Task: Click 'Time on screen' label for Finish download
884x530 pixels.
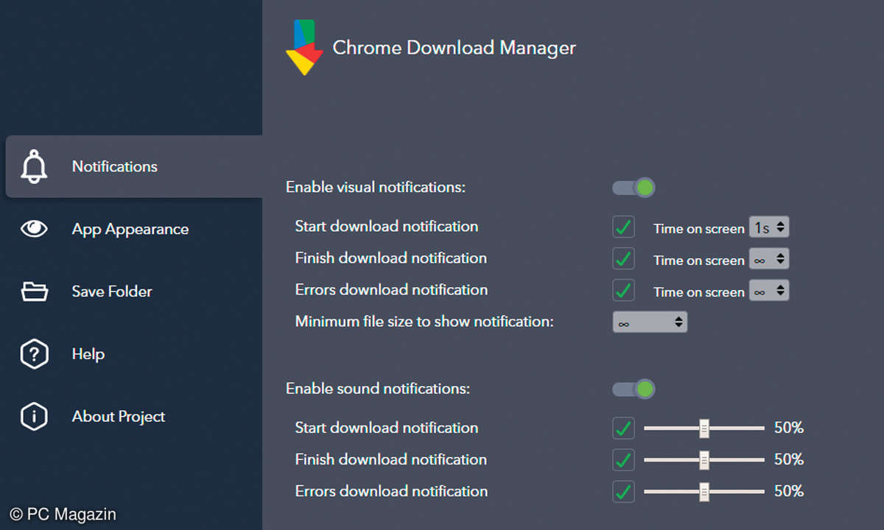Action: [699, 261]
